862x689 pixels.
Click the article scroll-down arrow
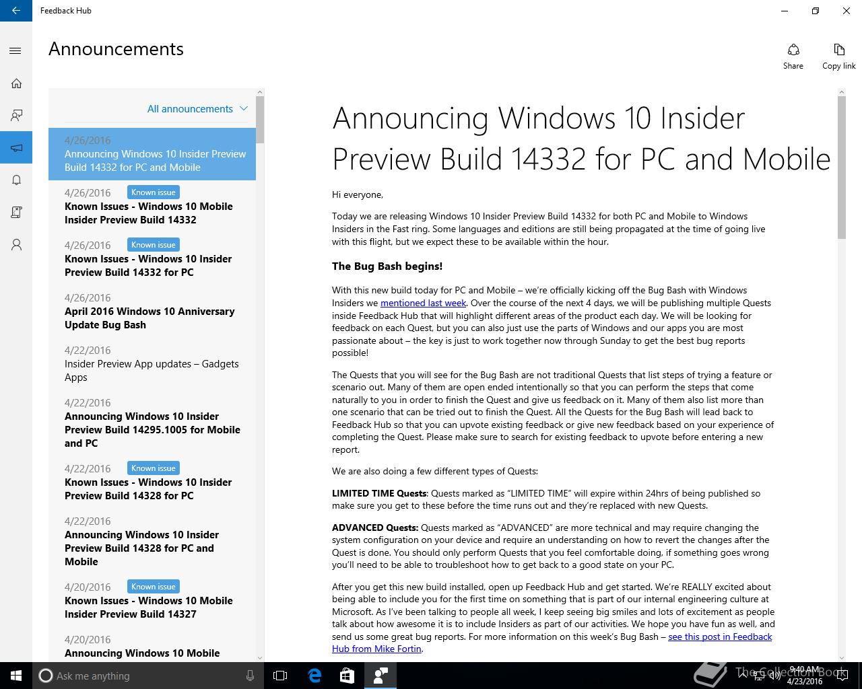coord(842,657)
